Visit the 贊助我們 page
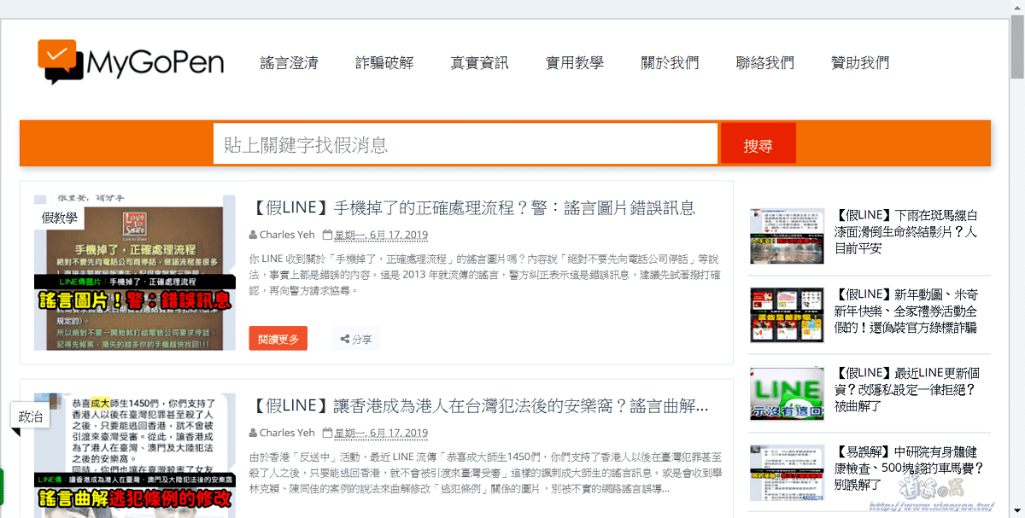This screenshot has width=1025, height=518. [860, 62]
